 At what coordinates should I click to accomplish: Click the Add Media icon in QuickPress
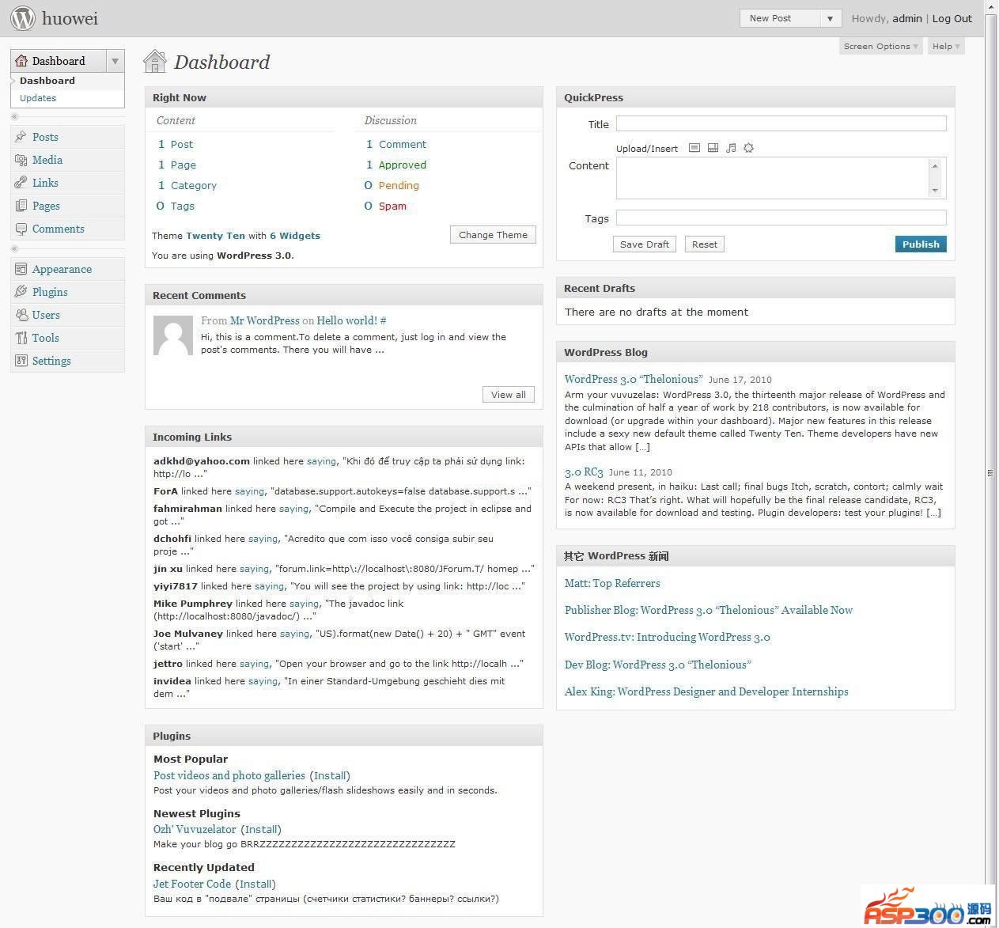[x=748, y=148]
